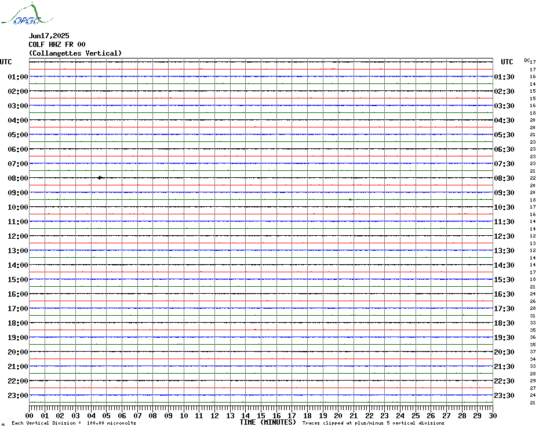Click the TIME (MINUTES) axis title
539x431 pixels.
(x=268, y=422)
